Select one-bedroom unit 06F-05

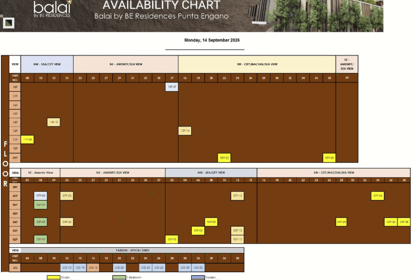click(x=40, y=205)
